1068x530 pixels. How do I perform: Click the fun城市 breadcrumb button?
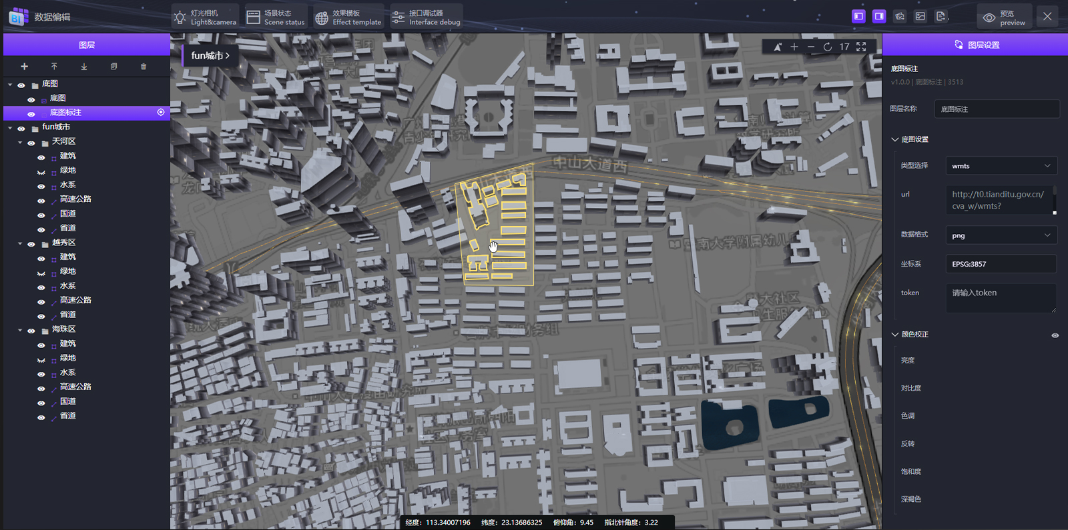pos(210,56)
